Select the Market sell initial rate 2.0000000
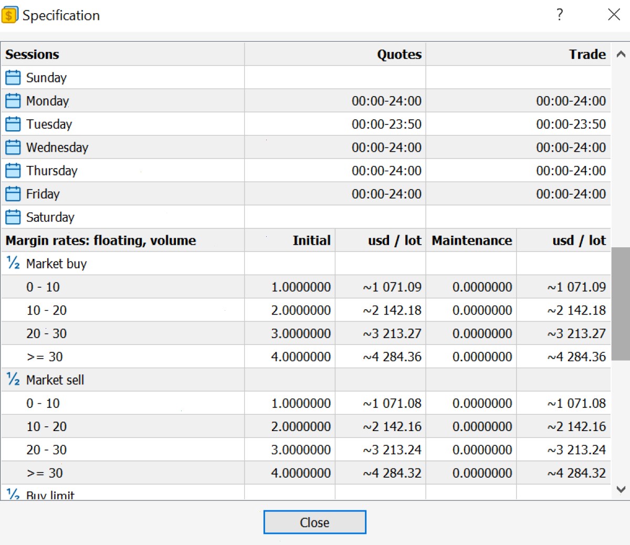The image size is (630, 545). (x=301, y=426)
